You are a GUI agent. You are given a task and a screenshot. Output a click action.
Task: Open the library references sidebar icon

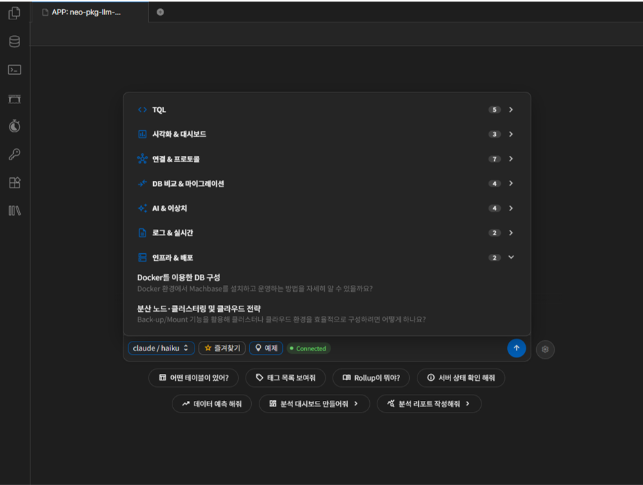coord(14,210)
